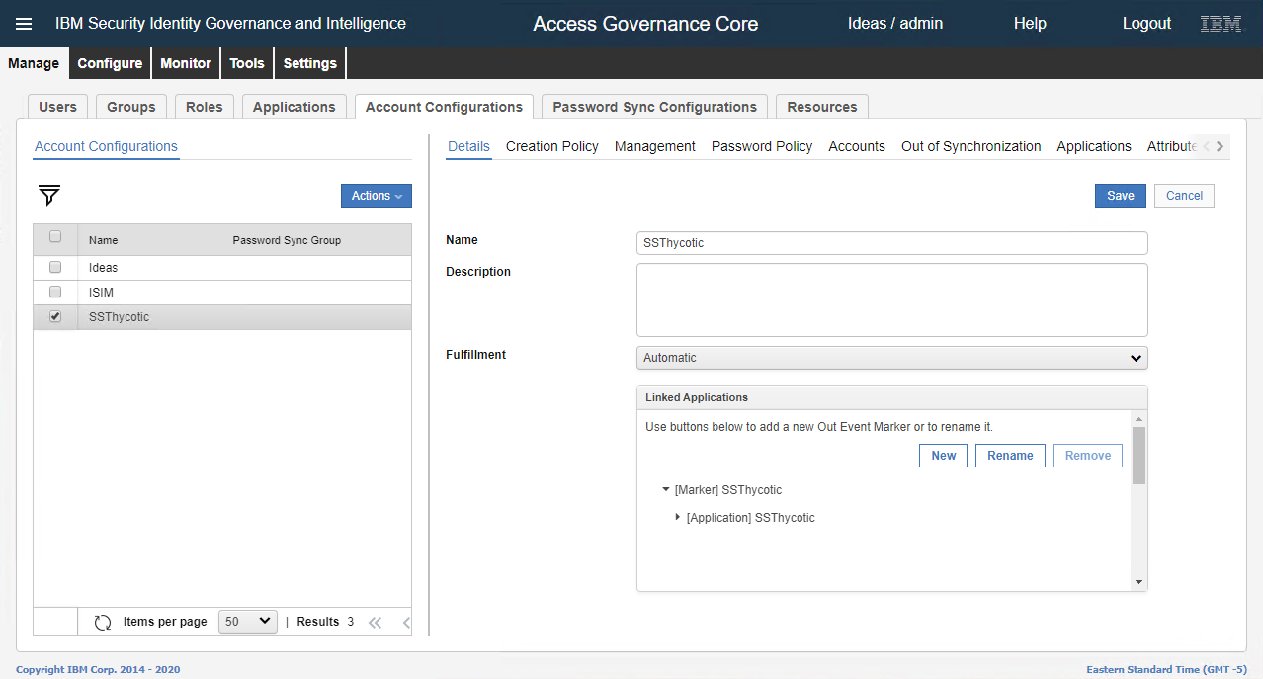Refresh the account configurations list

tap(103, 621)
